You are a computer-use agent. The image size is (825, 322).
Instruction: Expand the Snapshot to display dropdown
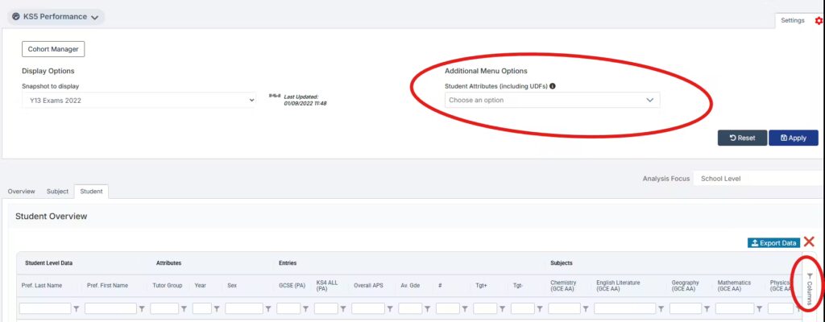coord(139,101)
